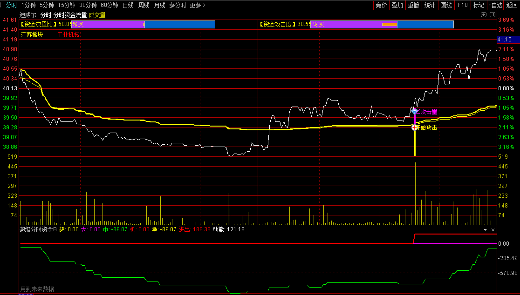
Task: Toggle the side panel icon above the chart
Action: (493, 14)
